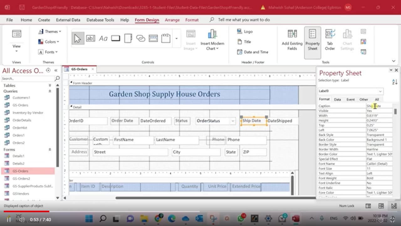Open the External Data tab
The image size is (401, 226).
68,20
